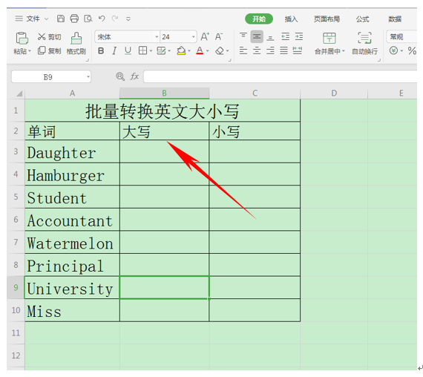Screen dimensions: 423x377
Task: Click the table style icon
Action: (x=161, y=50)
